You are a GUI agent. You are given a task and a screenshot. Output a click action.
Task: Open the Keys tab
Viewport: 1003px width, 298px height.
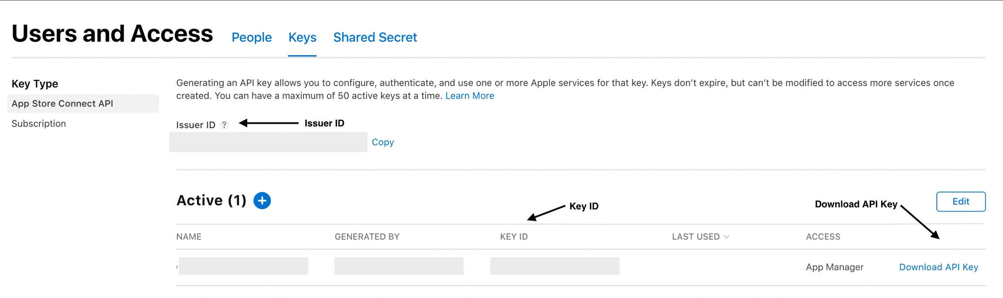[x=302, y=37]
